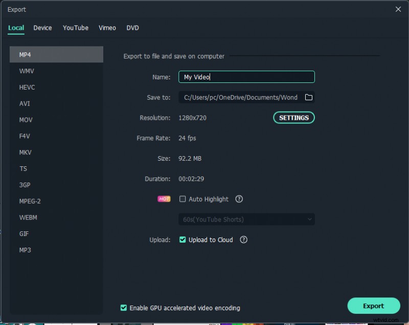Click the HOT badge beside Auto Highlight
The width and height of the screenshot is (409, 325).
(x=164, y=199)
